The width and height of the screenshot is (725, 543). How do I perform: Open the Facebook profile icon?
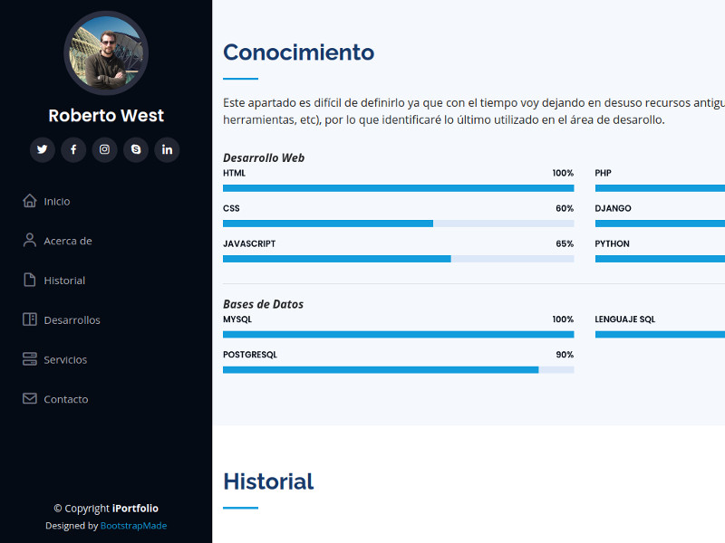tap(73, 149)
